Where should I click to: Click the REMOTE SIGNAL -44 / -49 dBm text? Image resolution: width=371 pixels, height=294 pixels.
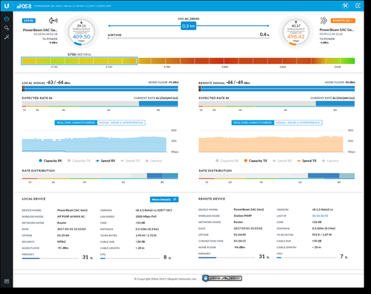pos(224,82)
